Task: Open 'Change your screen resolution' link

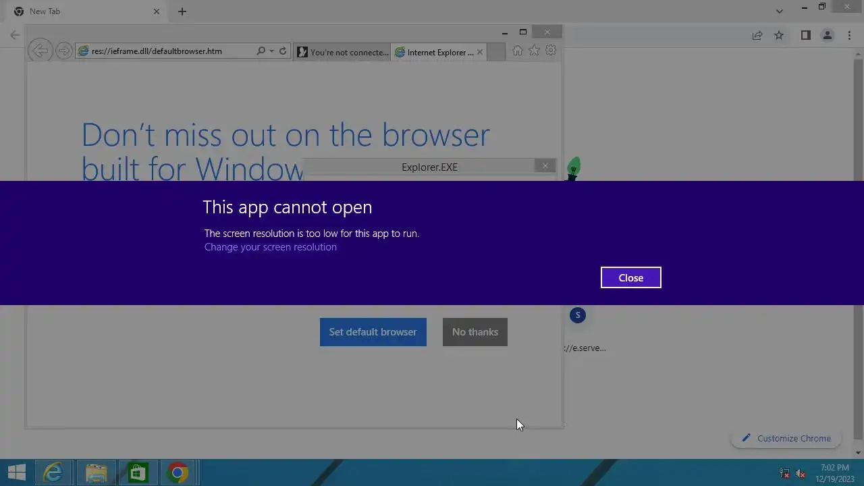Action: point(270,247)
